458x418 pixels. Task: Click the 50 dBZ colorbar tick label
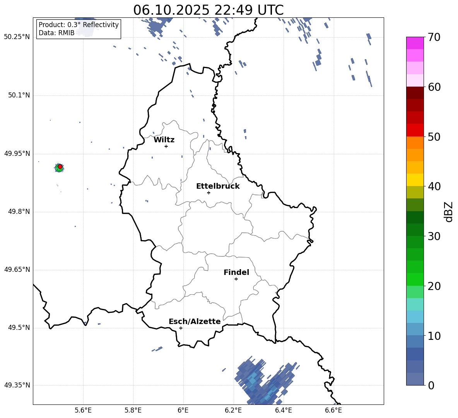click(434, 136)
